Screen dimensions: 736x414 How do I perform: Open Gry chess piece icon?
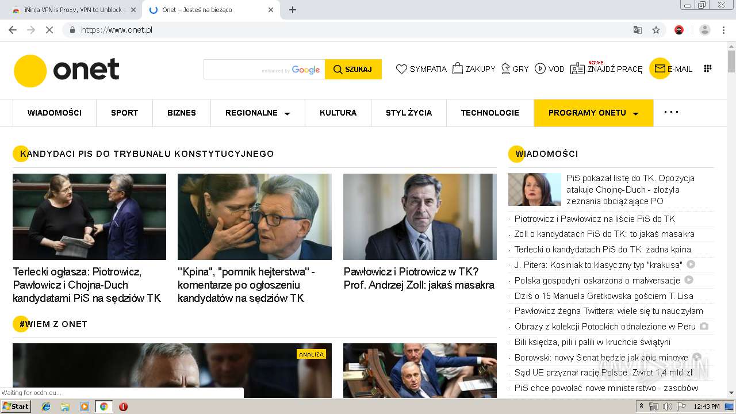506,68
